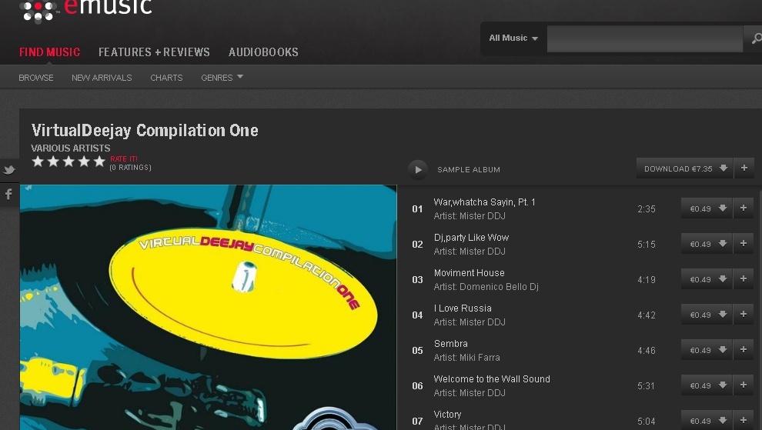Go to Find Music tab
The image size is (762, 430).
[49, 52]
